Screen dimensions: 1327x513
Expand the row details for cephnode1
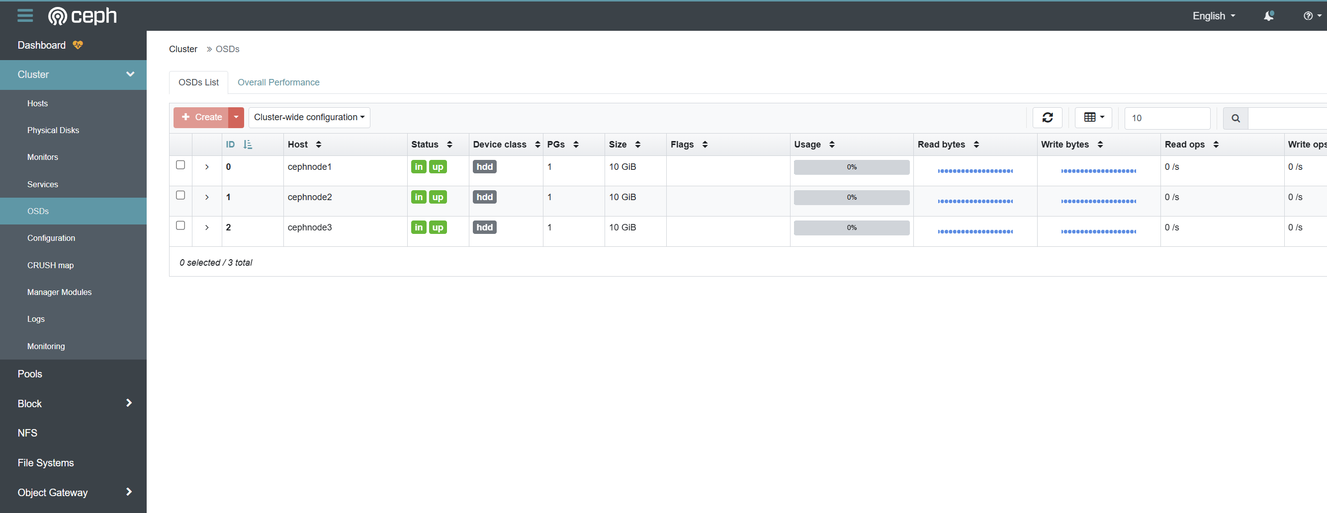point(206,167)
